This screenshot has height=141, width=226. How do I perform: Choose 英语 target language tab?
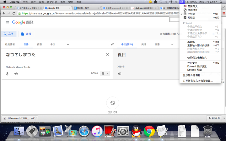pos(144,44)
